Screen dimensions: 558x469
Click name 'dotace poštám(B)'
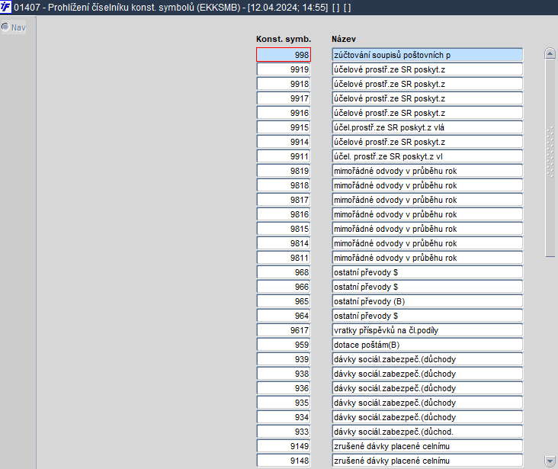click(x=427, y=345)
